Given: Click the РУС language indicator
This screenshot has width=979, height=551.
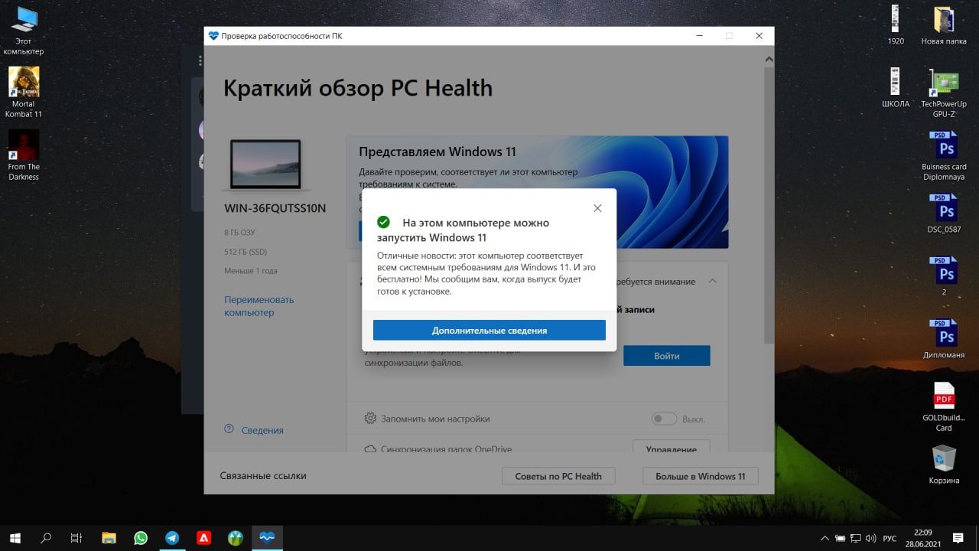Looking at the screenshot, I should 890,539.
